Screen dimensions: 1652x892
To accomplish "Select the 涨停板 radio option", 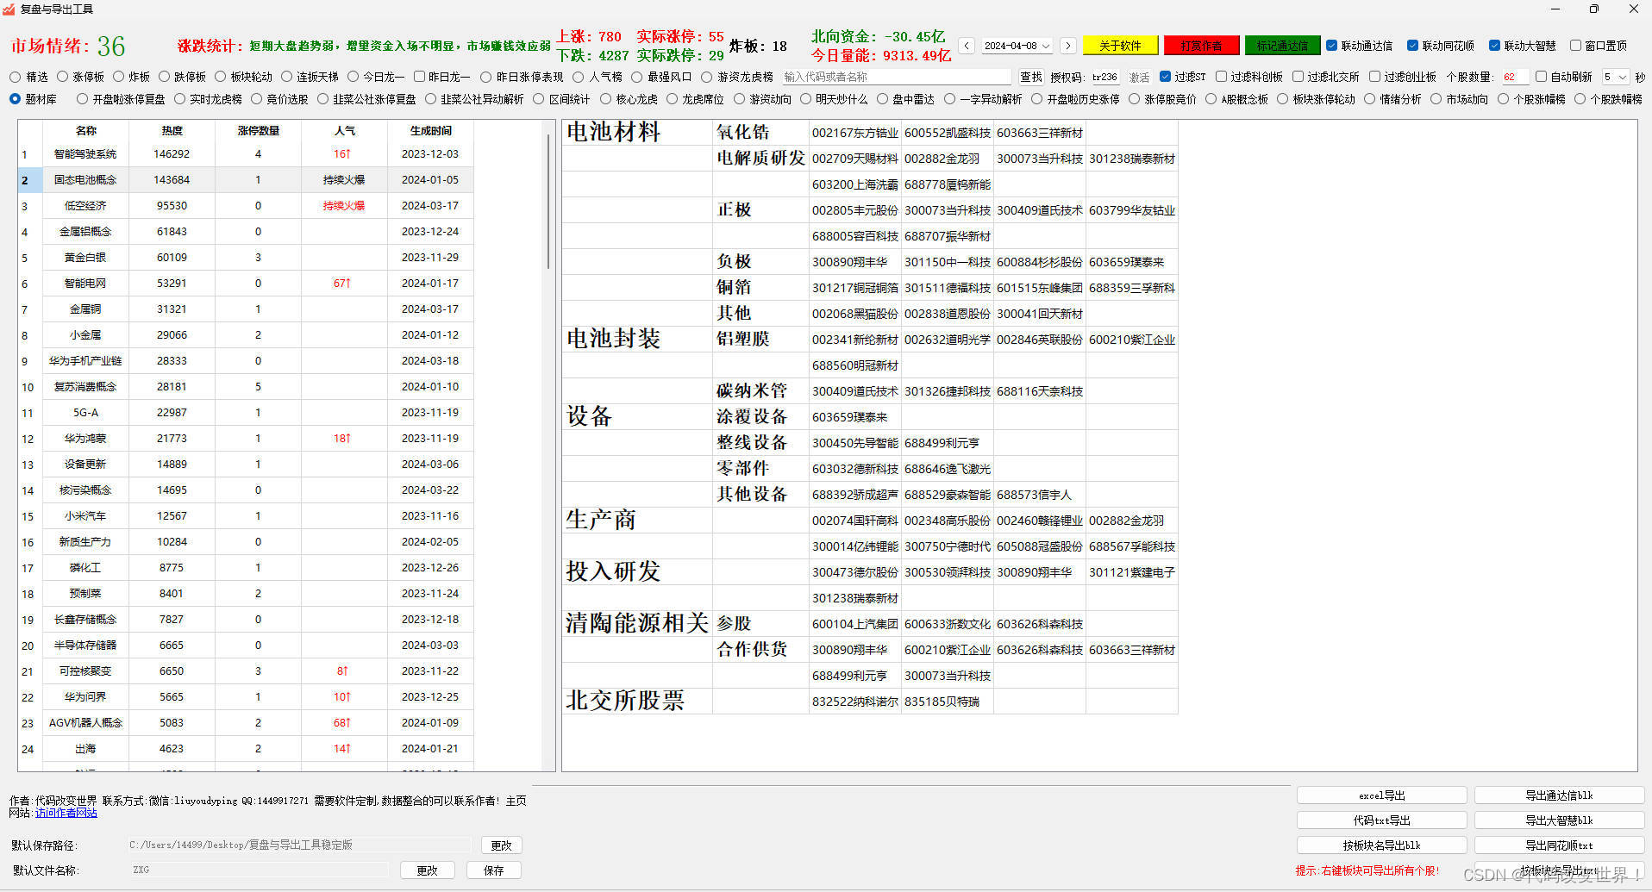I will (62, 77).
